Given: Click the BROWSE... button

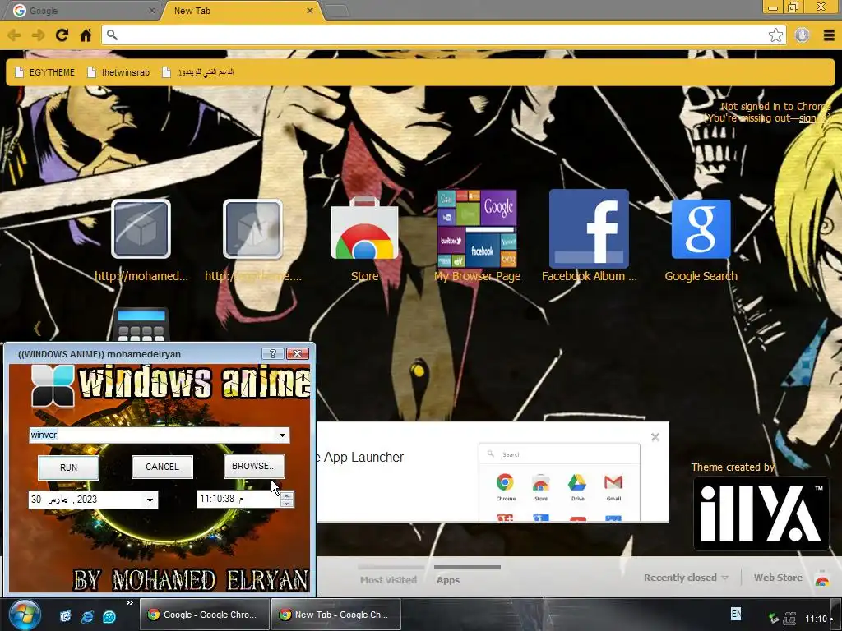Looking at the screenshot, I should 254,467.
